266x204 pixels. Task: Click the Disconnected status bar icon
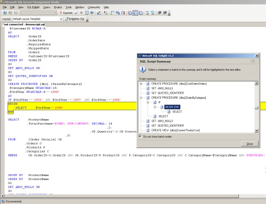tap(3, 201)
